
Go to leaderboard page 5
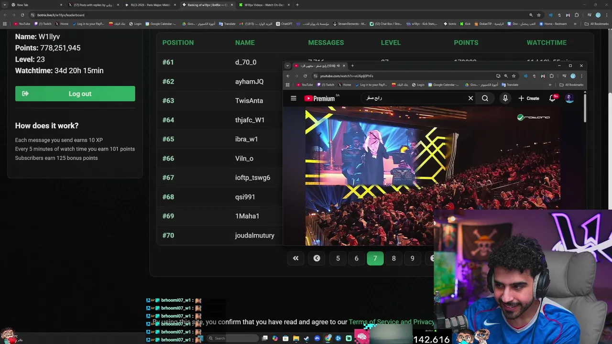(338, 258)
